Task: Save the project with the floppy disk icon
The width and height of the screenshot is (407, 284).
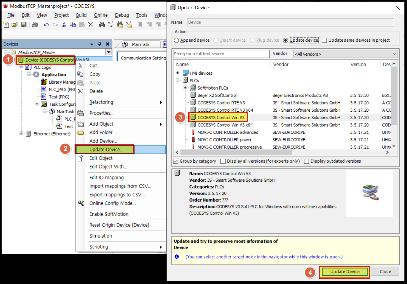Action: [x=24, y=25]
